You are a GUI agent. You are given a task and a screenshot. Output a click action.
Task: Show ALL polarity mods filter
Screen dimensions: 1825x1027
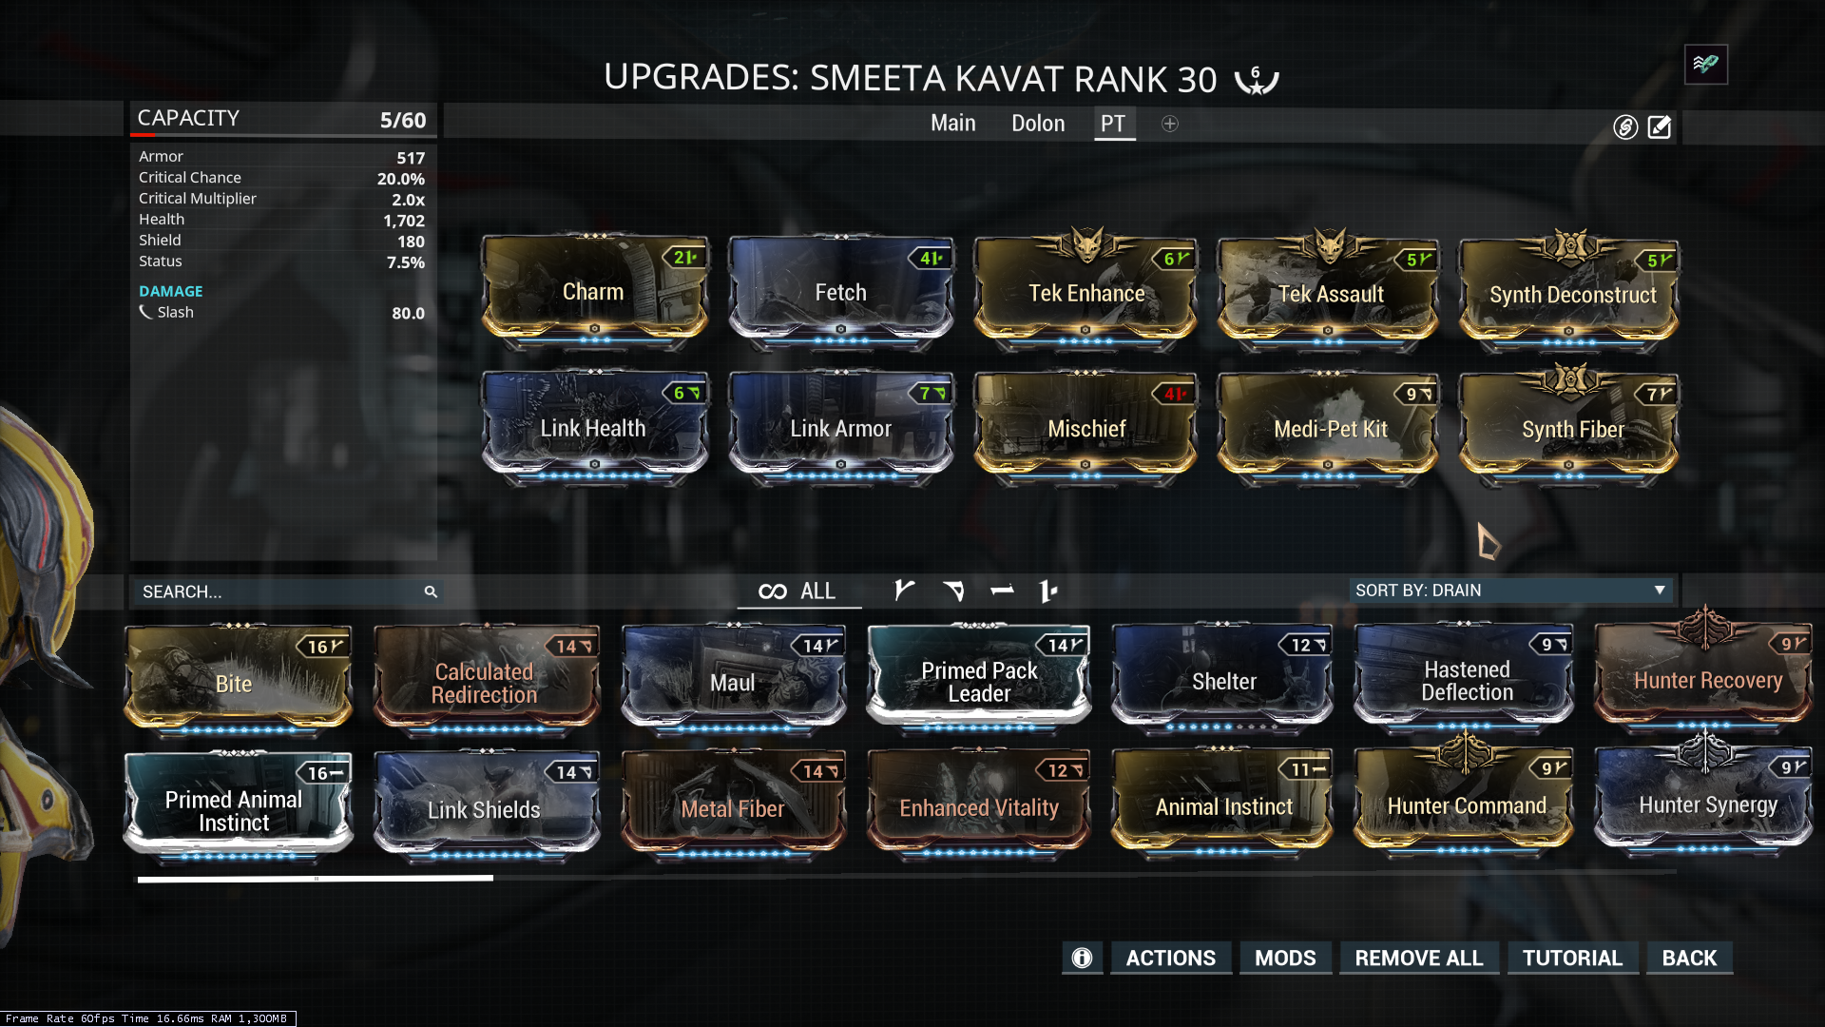point(797,591)
